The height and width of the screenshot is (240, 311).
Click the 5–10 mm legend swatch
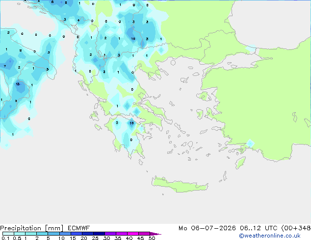pos(53,234)
